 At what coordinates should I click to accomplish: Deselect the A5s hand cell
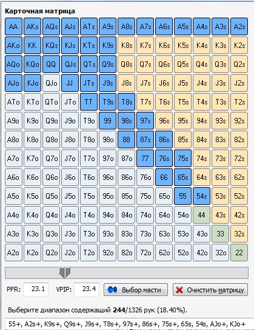pos(182,27)
